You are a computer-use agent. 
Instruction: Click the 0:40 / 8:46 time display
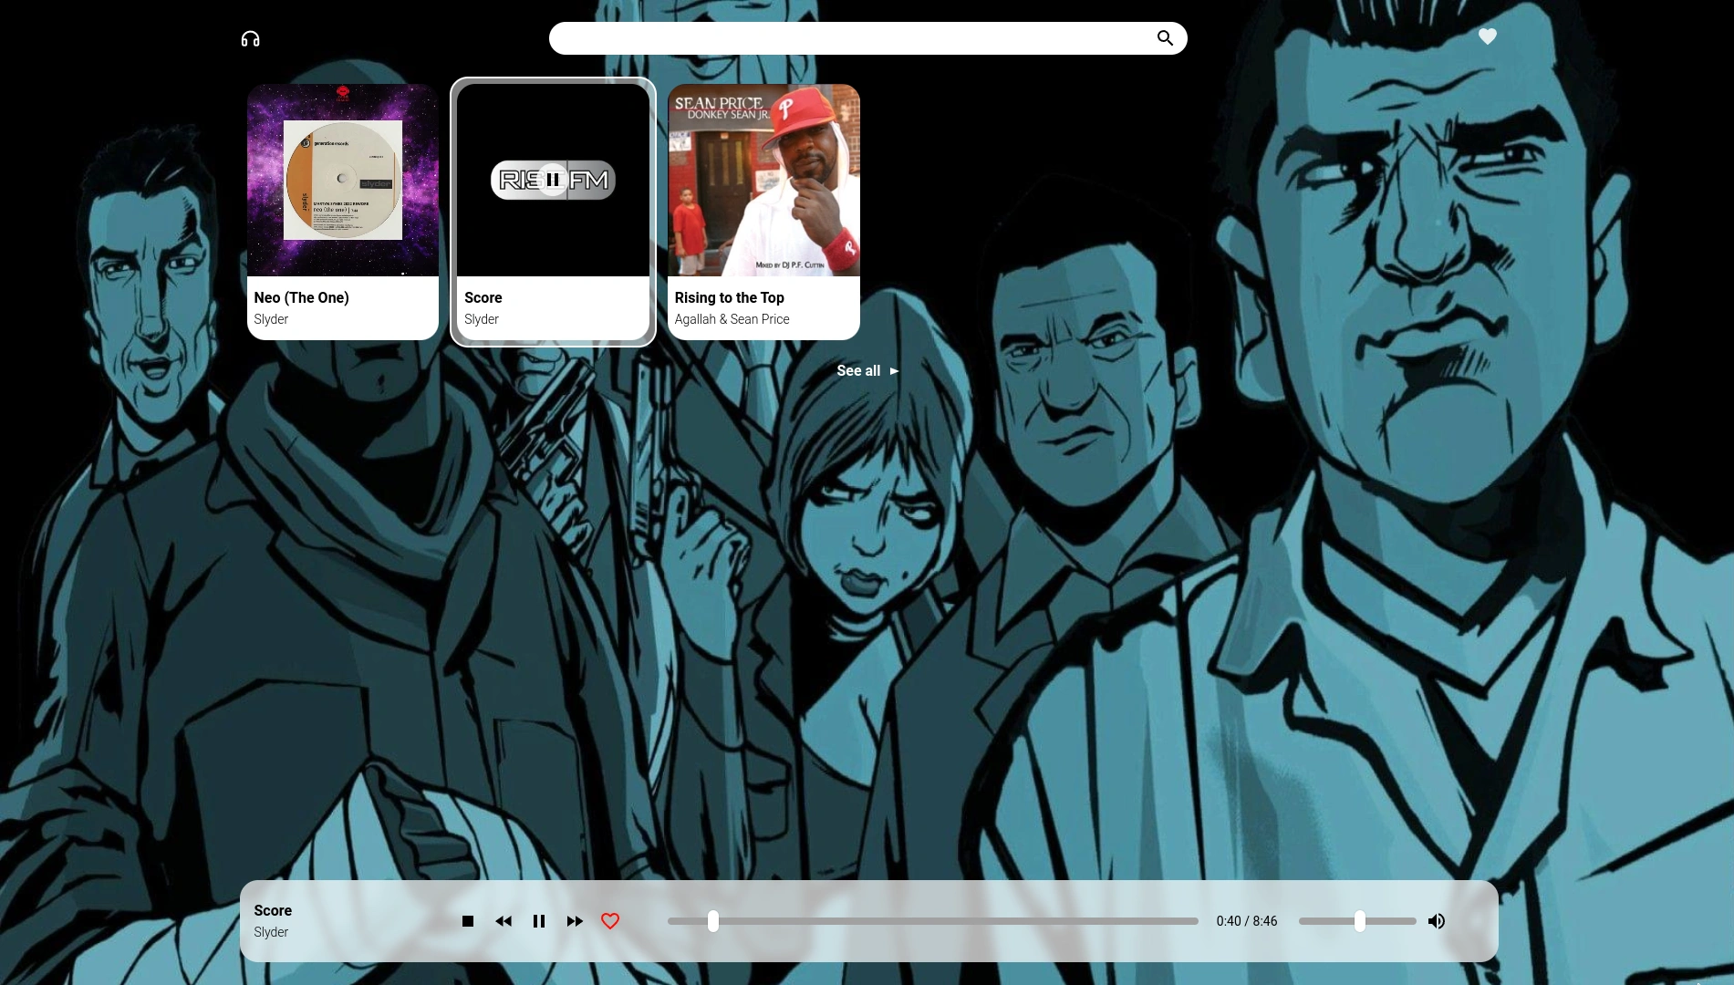[x=1246, y=921]
